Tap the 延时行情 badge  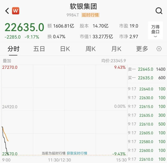pyautogui.click(x=90, y=15)
